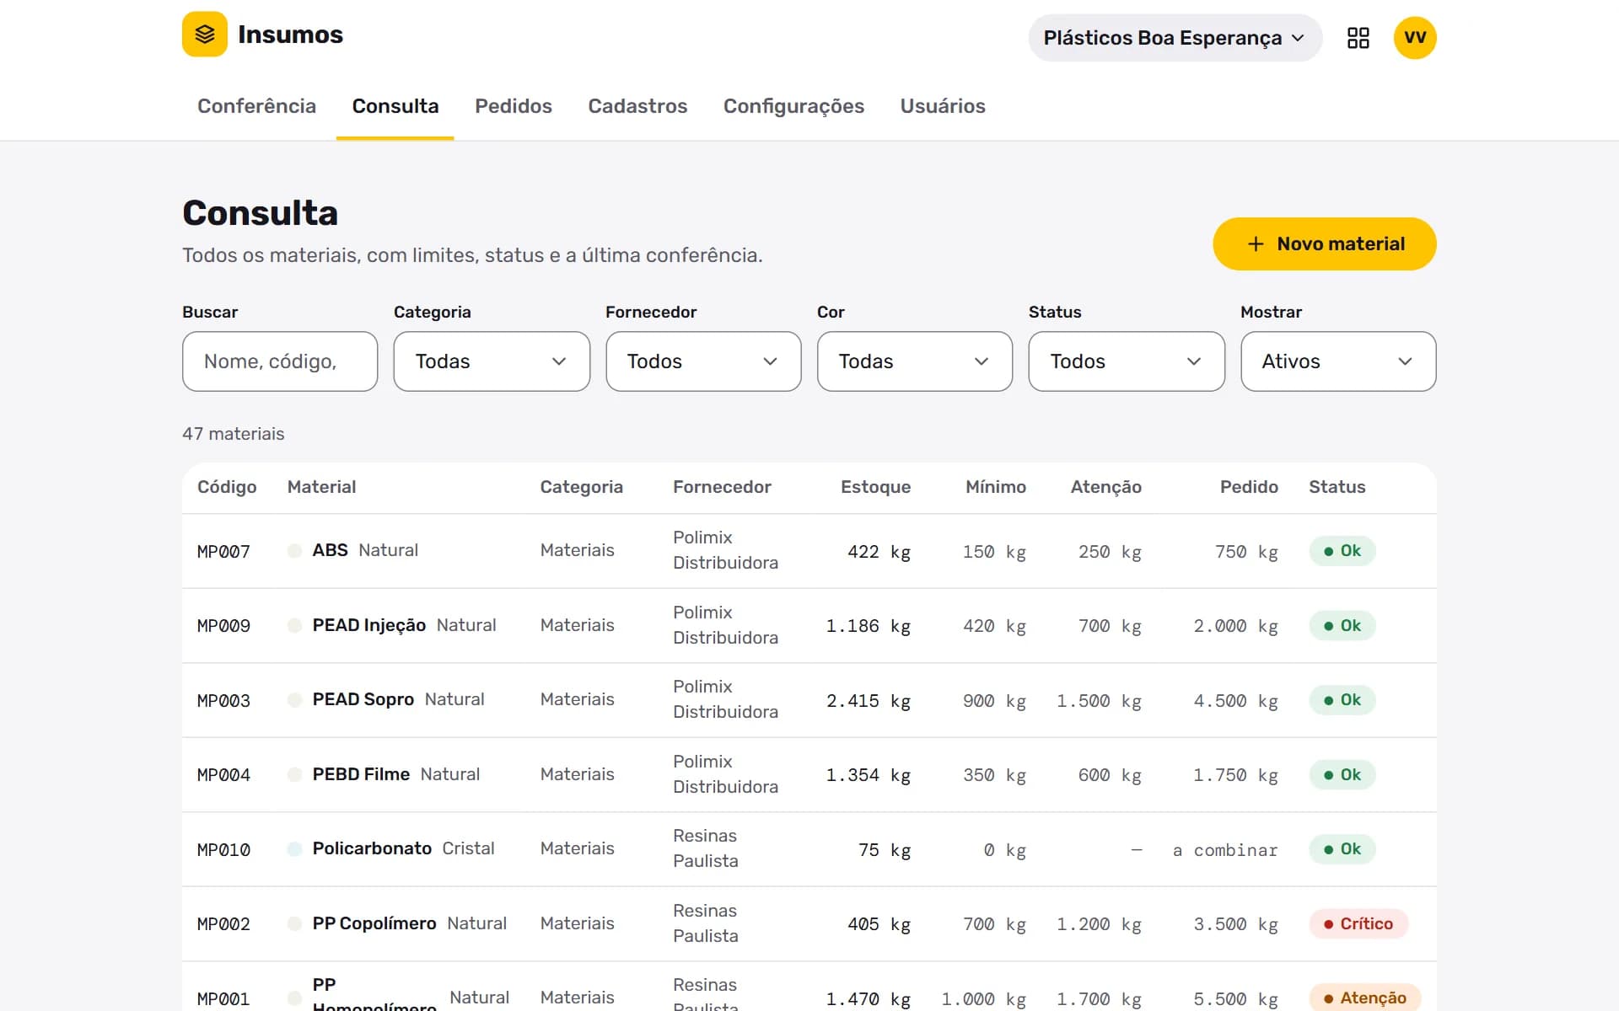
Task: Expand the Status filter dropdown
Action: pos(1127,361)
